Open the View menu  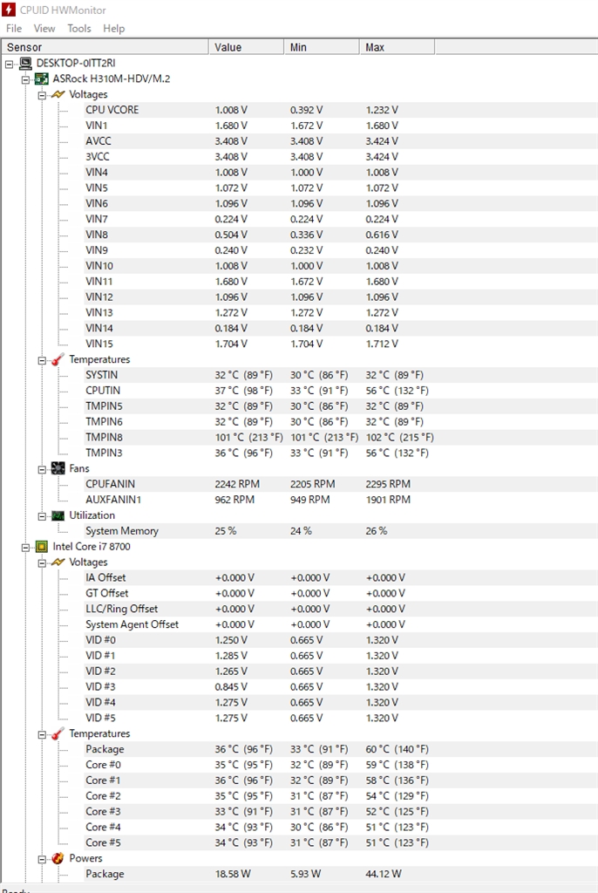coord(44,29)
